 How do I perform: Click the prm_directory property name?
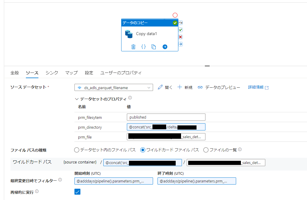pos(90,127)
